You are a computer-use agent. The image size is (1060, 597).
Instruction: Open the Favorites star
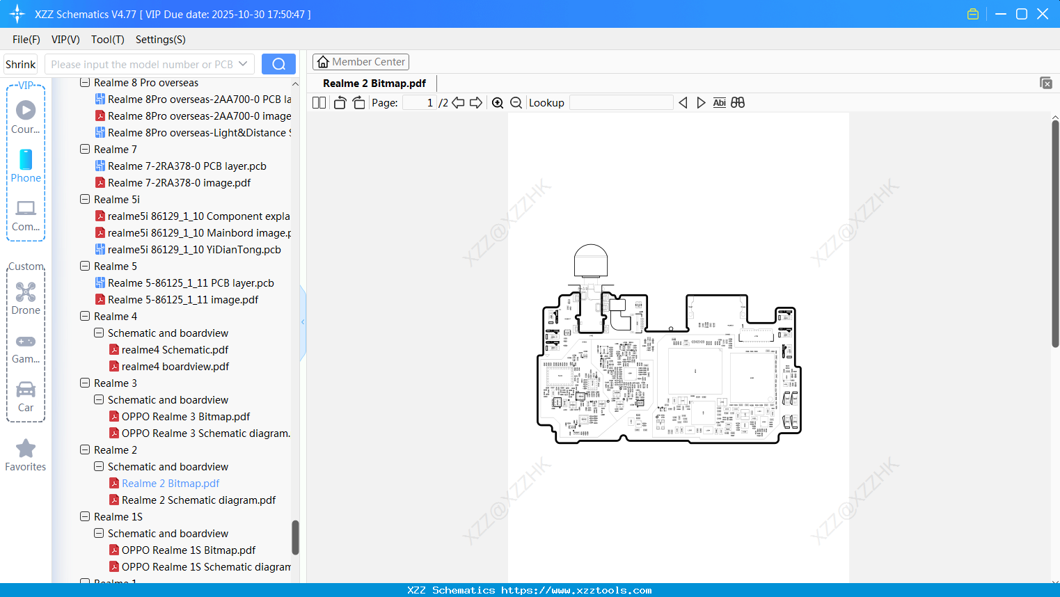pos(26,456)
